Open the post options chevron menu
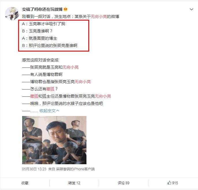Screen dimensions: 198x190 [x=191, y=9]
